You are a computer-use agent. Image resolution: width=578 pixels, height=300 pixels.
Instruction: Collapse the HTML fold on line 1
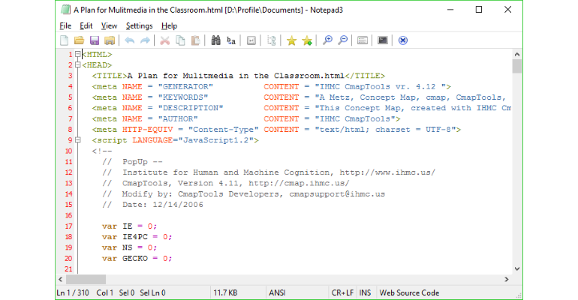pos(77,54)
